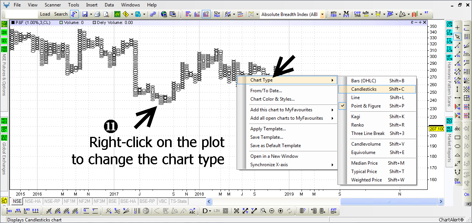Click the Harmonic Pattern Scans side label

click(x=449, y=84)
